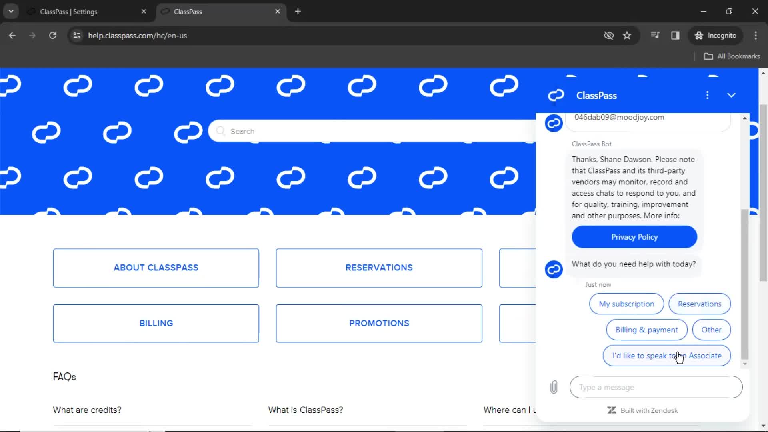
Task: Click the magnifier icon in Search field
Action: point(220,131)
